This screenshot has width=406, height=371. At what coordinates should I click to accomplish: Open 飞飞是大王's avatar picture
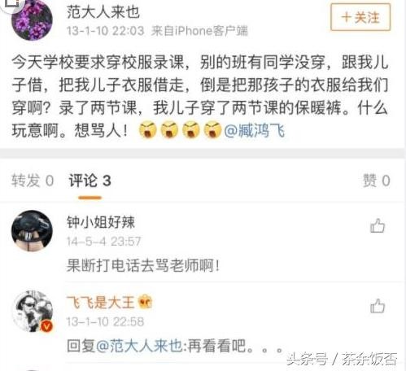click(32, 311)
